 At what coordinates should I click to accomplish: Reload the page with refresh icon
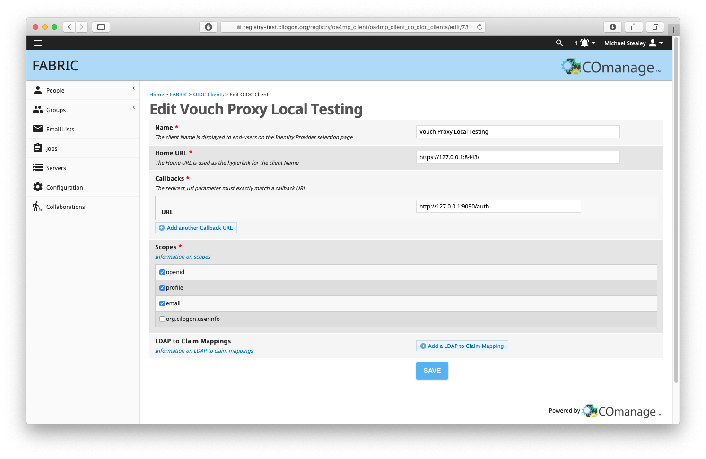coord(479,27)
